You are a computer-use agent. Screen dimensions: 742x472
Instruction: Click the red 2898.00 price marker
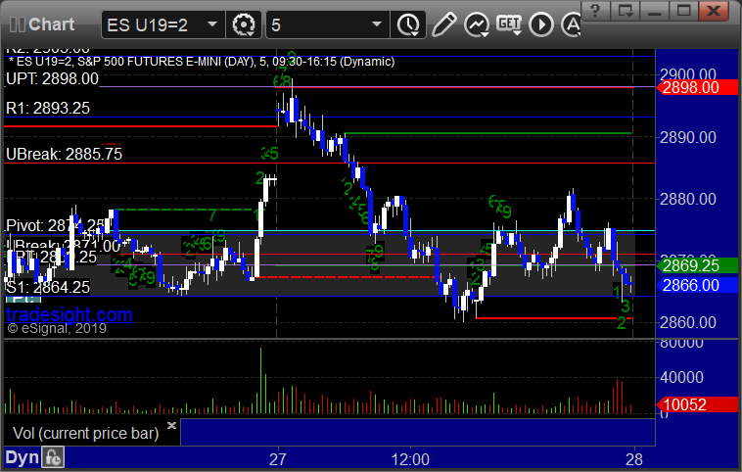tap(697, 87)
